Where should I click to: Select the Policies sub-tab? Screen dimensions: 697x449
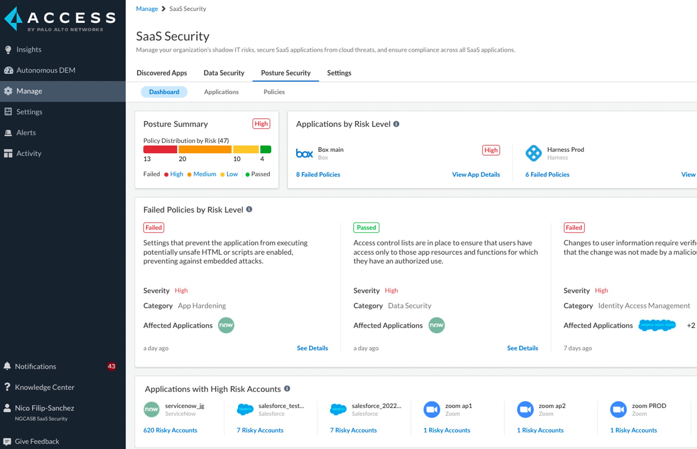tap(274, 92)
